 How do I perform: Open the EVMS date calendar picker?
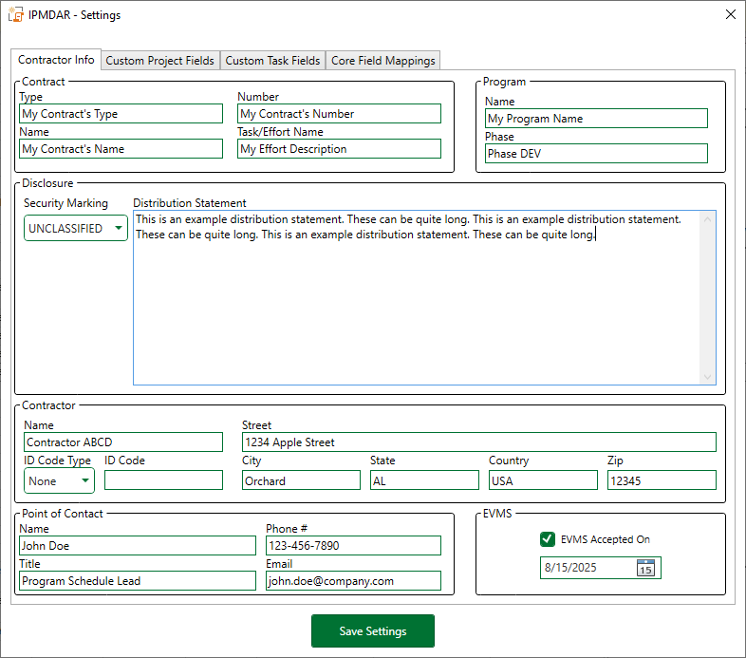tap(645, 568)
